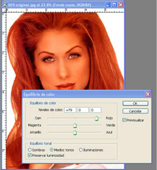
Task: Click the Niveles de color label
Action: [51, 110]
